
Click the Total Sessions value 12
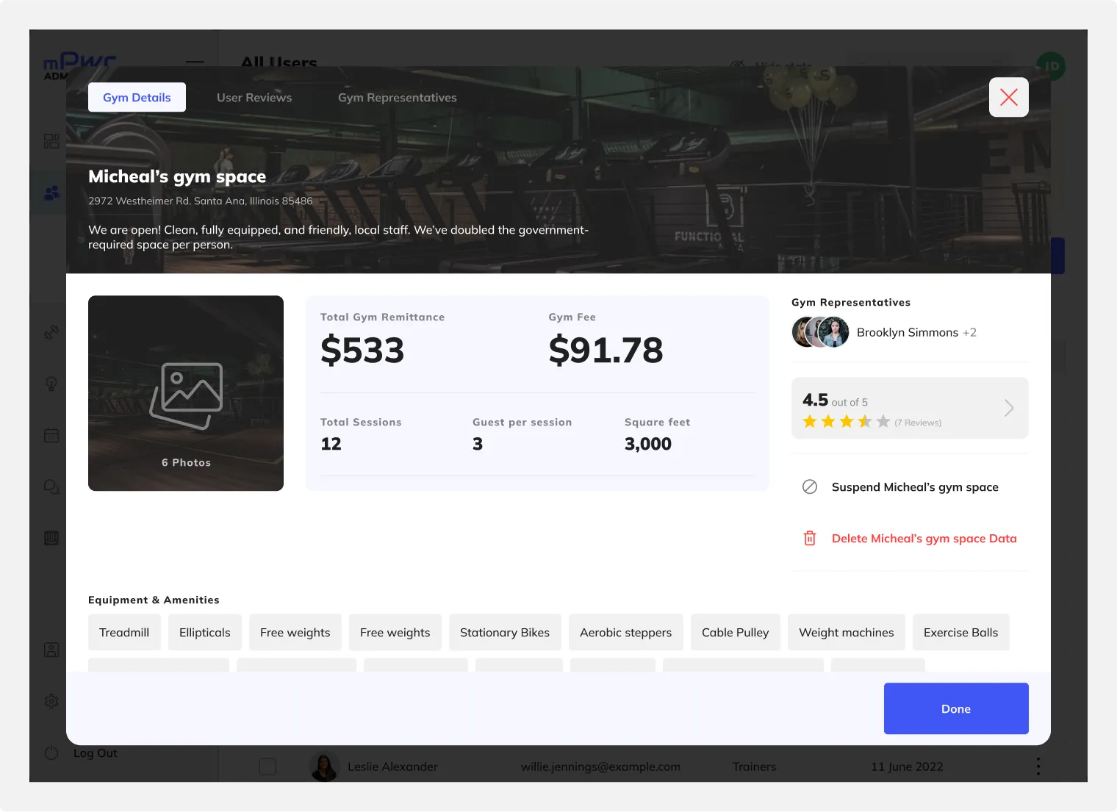pos(331,444)
